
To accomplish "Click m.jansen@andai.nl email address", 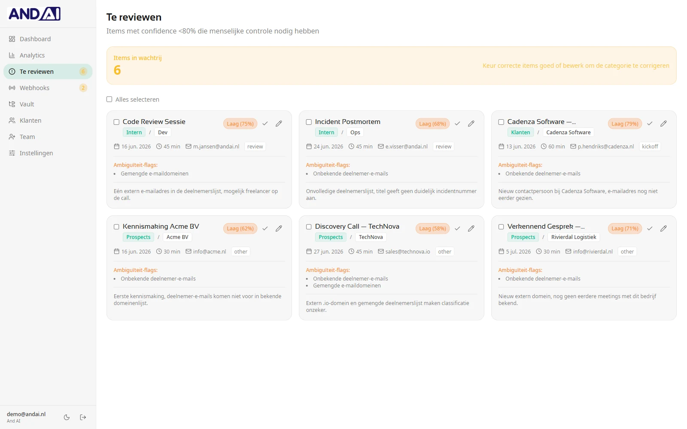I will 216,147.
